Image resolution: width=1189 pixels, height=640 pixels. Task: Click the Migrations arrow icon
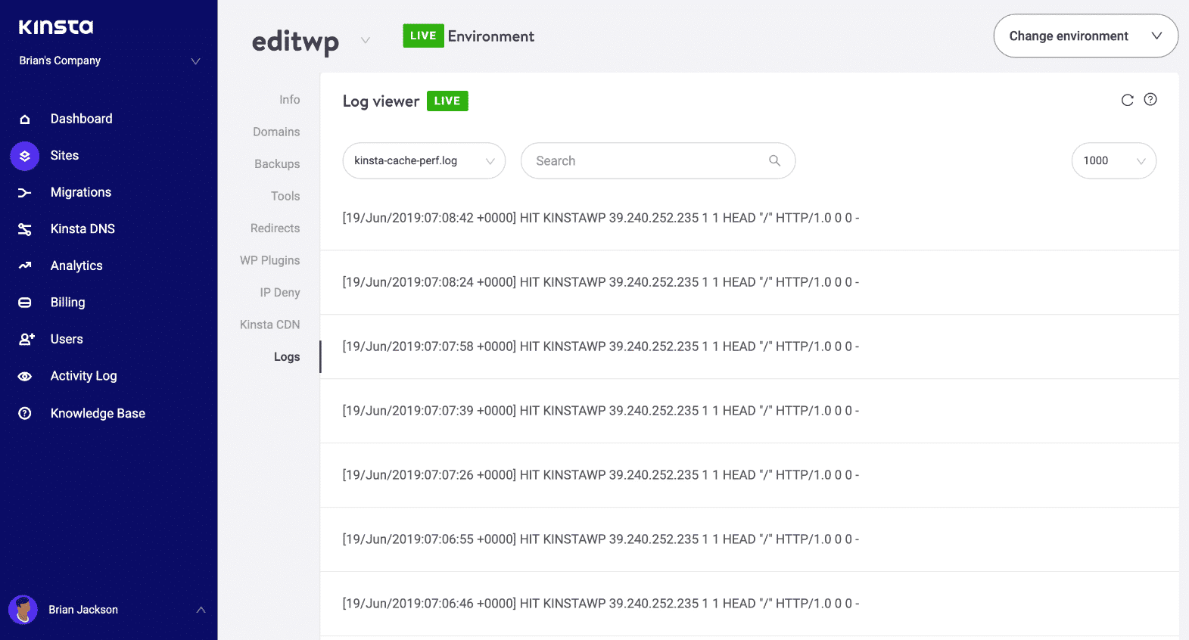point(25,193)
